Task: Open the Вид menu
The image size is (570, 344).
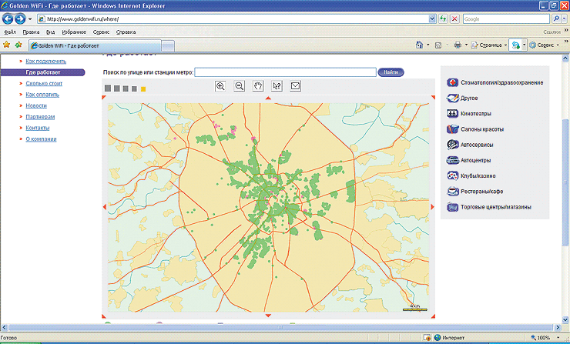Action: click(51, 32)
